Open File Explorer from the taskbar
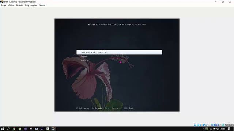This screenshot has height=131, width=234. click(x=20, y=128)
